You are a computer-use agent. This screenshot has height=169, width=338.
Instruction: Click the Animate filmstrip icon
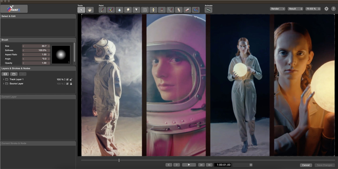pos(208,10)
